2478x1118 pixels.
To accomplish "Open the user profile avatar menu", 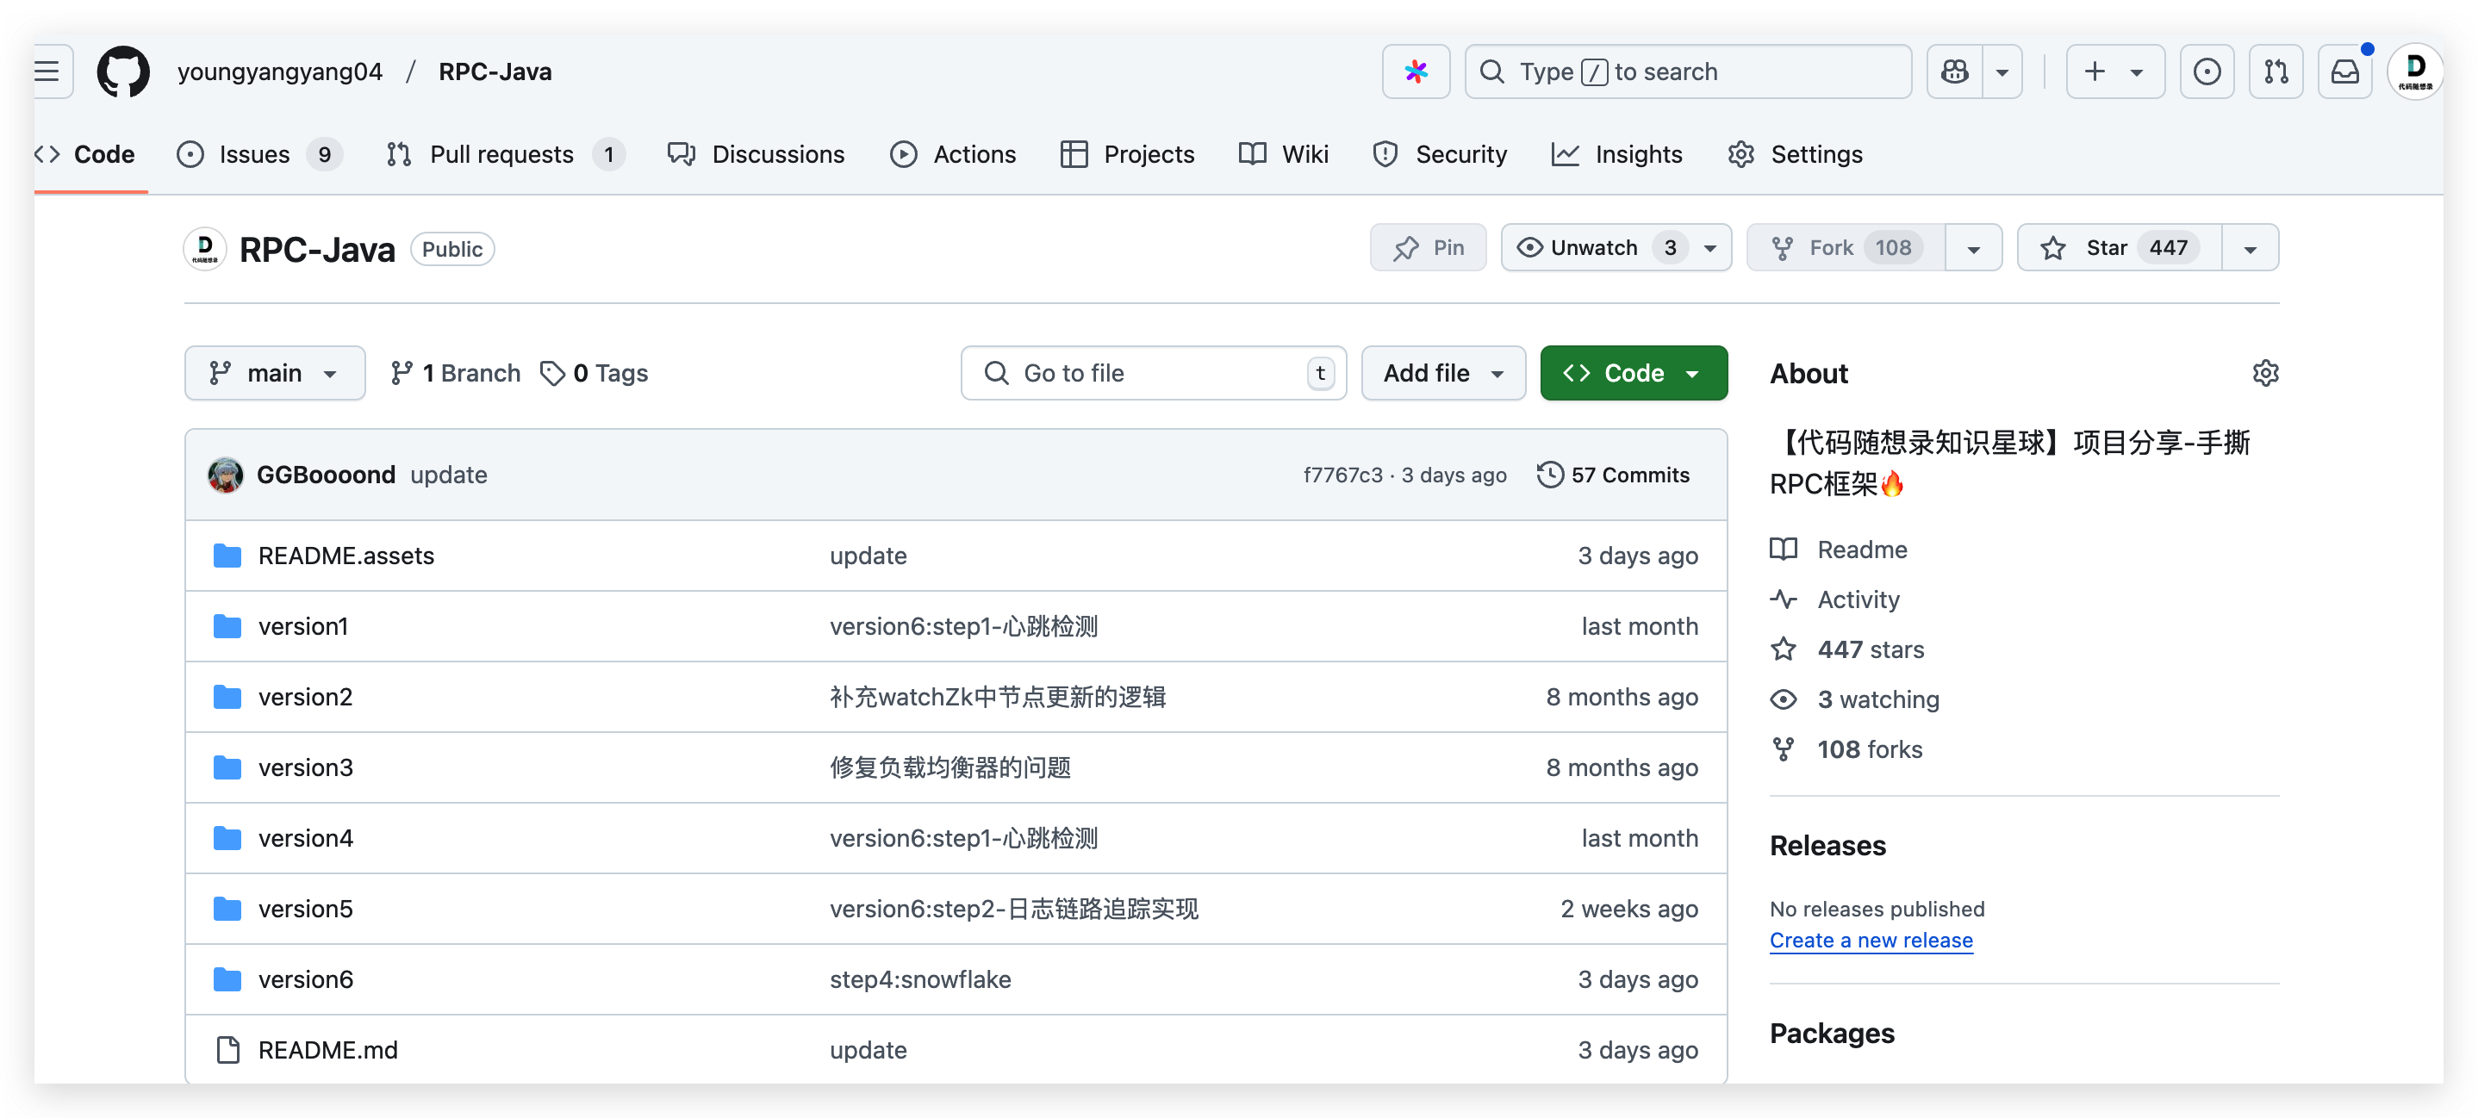I will (x=2414, y=71).
